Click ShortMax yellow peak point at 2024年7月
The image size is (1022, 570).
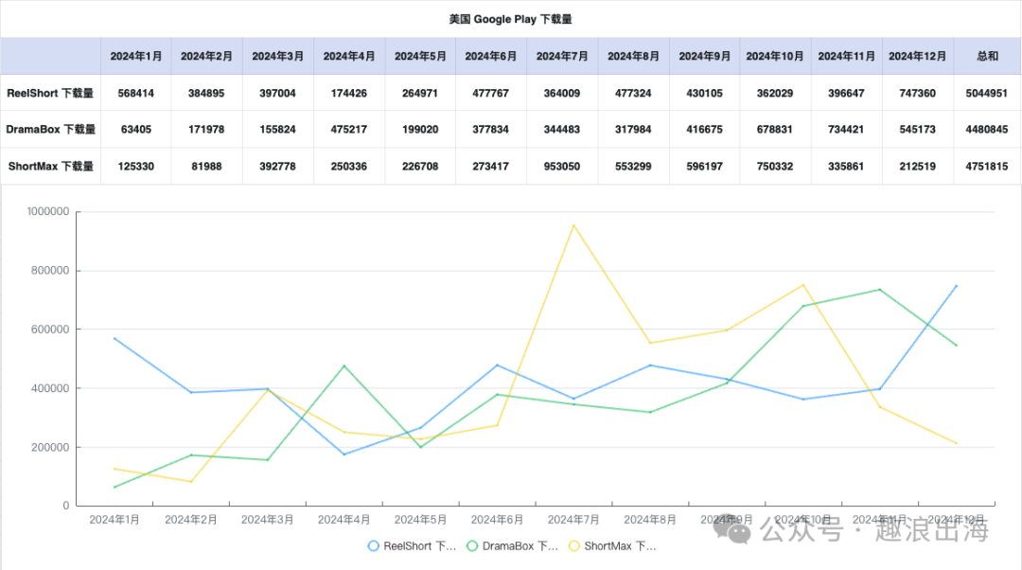pos(573,225)
